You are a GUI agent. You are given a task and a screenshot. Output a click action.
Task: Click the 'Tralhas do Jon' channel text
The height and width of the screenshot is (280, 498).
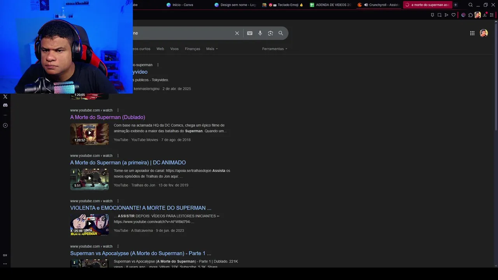pyautogui.click(x=143, y=185)
